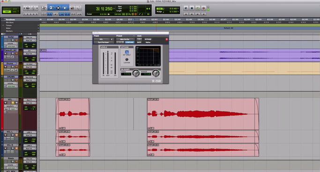Recall zoom preset 1
The width and height of the screenshot is (320, 172).
tap(24, 14)
